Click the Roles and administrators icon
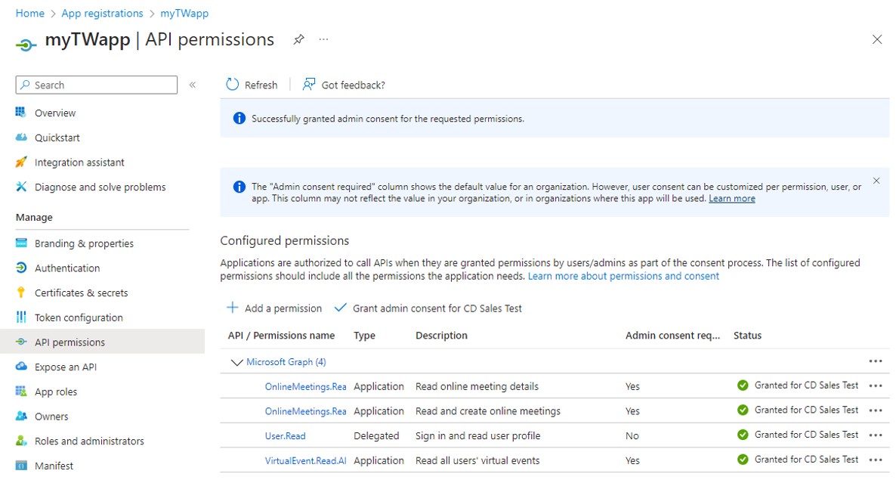This screenshot has height=480, width=896. 21,441
